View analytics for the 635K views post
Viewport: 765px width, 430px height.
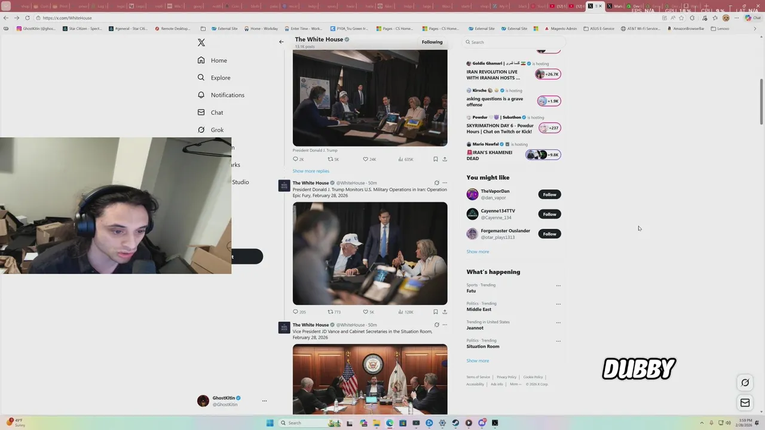click(x=405, y=159)
